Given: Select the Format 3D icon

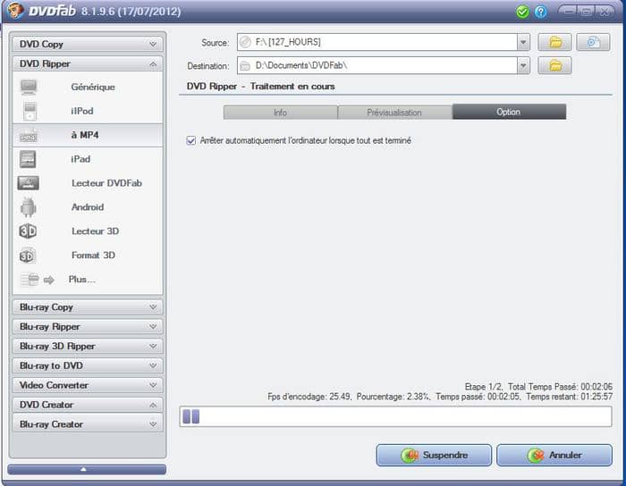Looking at the screenshot, I should [28, 256].
